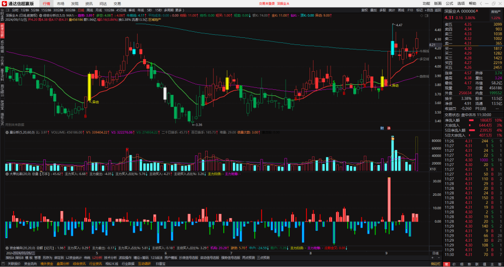This screenshot has height=267, width=504.
Task: Click the red marker icon next to 财
Action: tap(389, 128)
